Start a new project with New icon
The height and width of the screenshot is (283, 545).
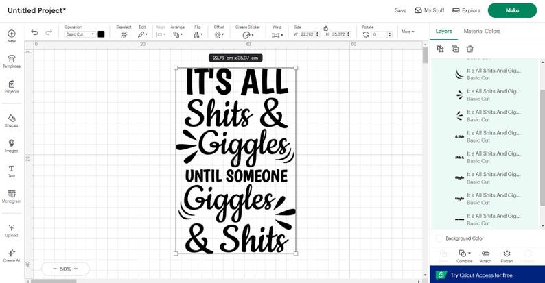[x=12, y=36]
